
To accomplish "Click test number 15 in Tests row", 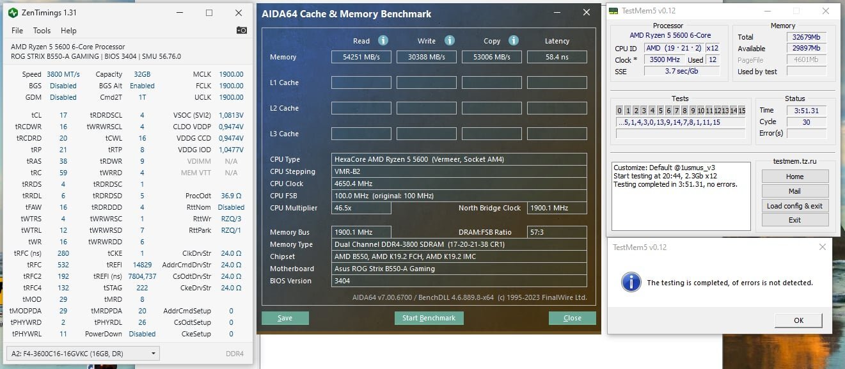I will (741, 111).
